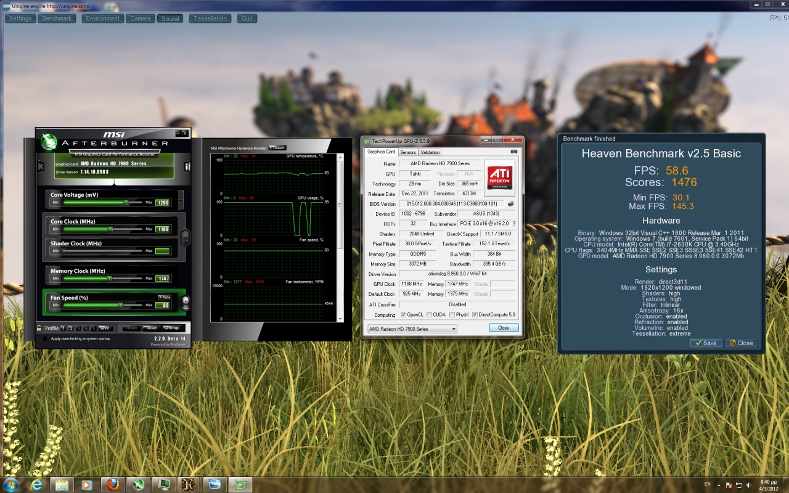Screen dimensions: 789x493
Task: Open the Settings menu in Heaven
Action: pyautogui.click(x=20, y=18)
